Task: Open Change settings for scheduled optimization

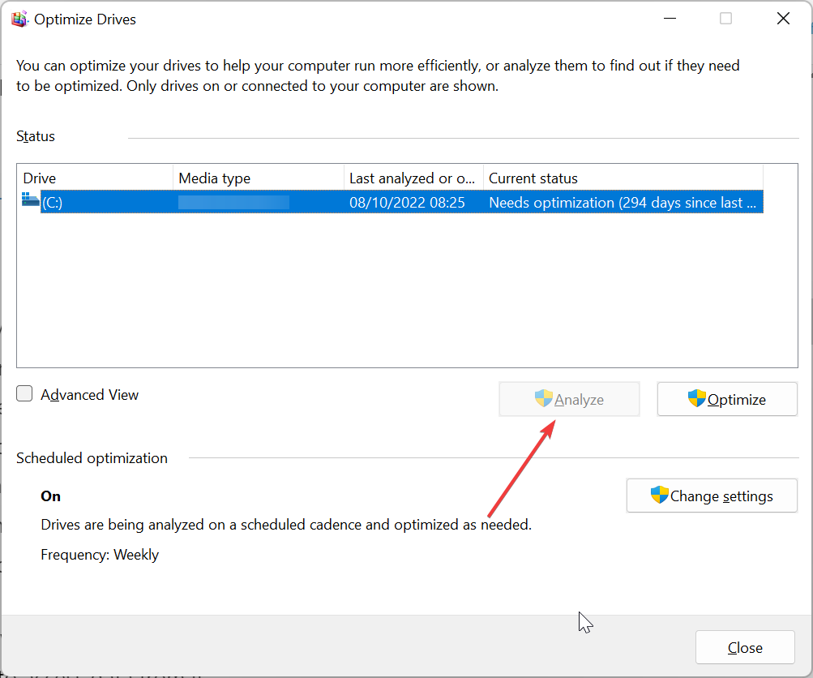Action: pyautogui.click(x=712, y=496)
